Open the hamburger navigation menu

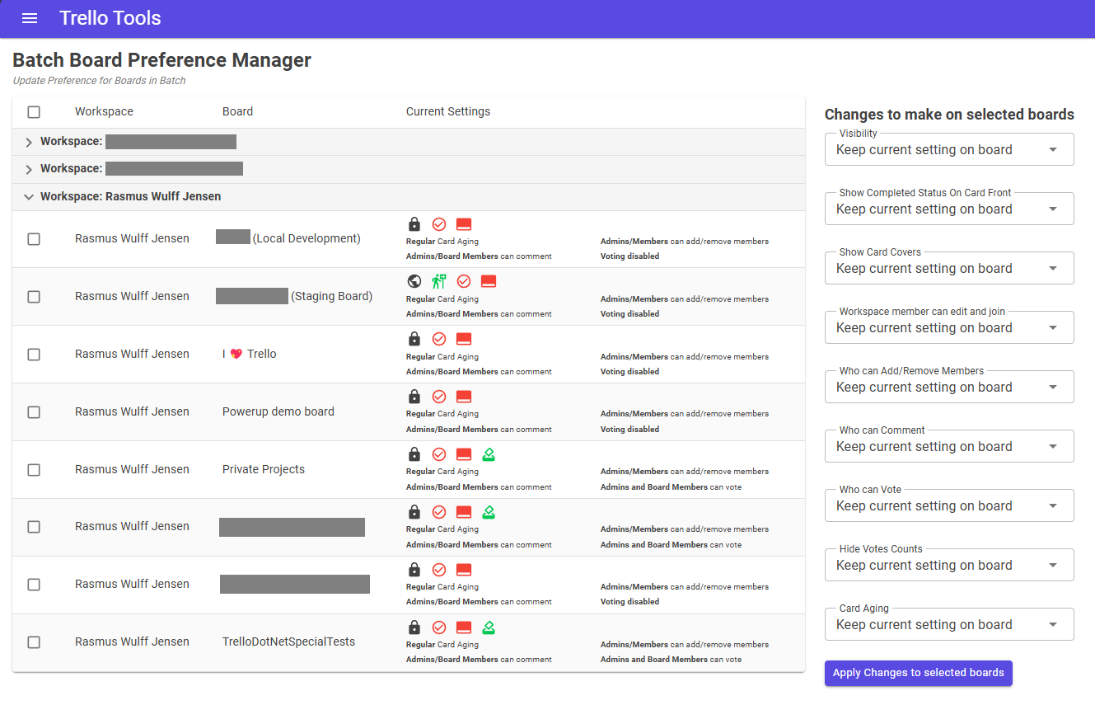coord(30,18)
